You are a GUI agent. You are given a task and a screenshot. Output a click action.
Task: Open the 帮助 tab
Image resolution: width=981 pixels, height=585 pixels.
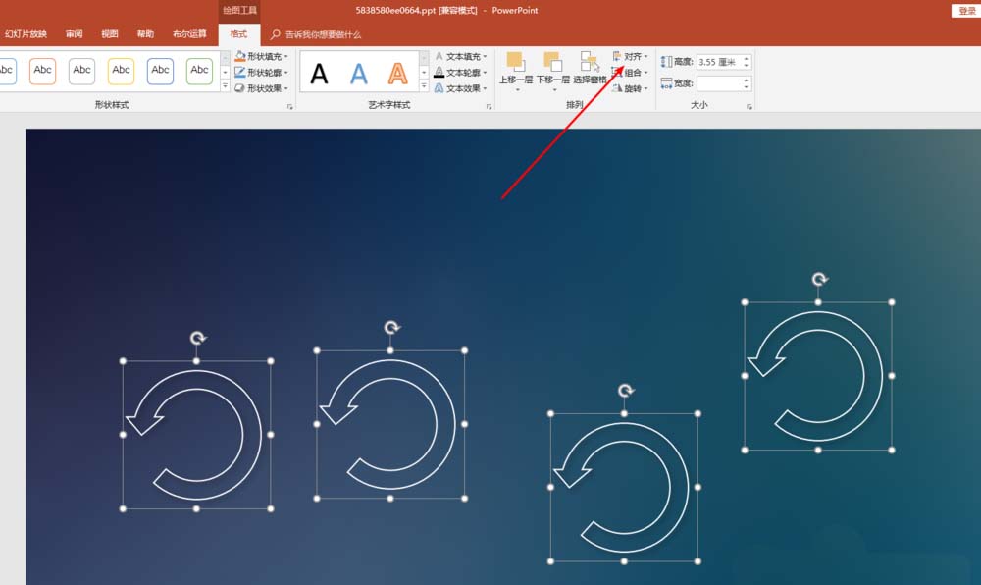click(145, 33)
